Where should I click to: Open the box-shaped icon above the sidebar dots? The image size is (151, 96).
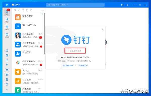pos(7,84)
